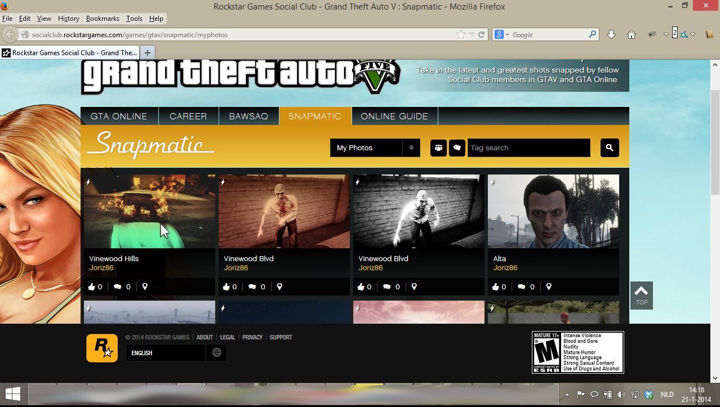Viewport: 720px width, 407px height.
Task: Click the comment icon on Vinewood Hills photo
Action: click(118, 287)
